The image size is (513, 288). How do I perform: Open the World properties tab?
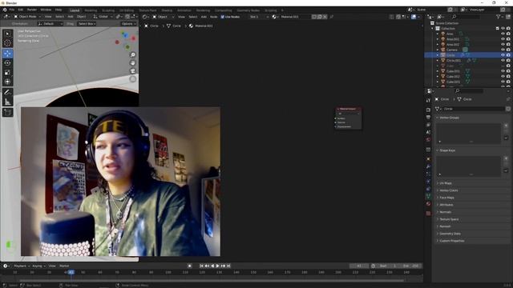[x=428, y=140]
